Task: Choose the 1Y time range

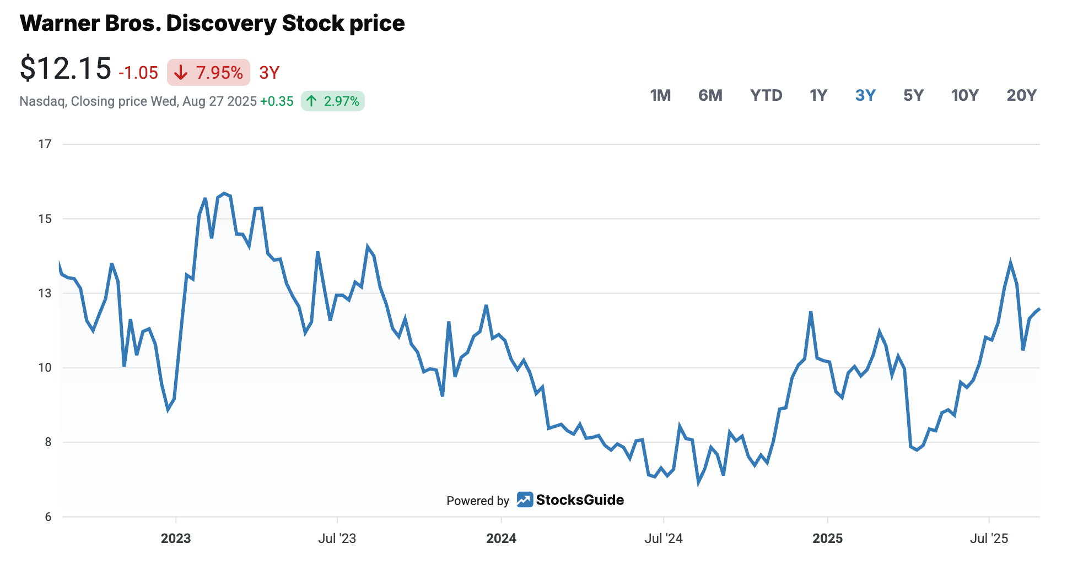Action: point(818,95)
